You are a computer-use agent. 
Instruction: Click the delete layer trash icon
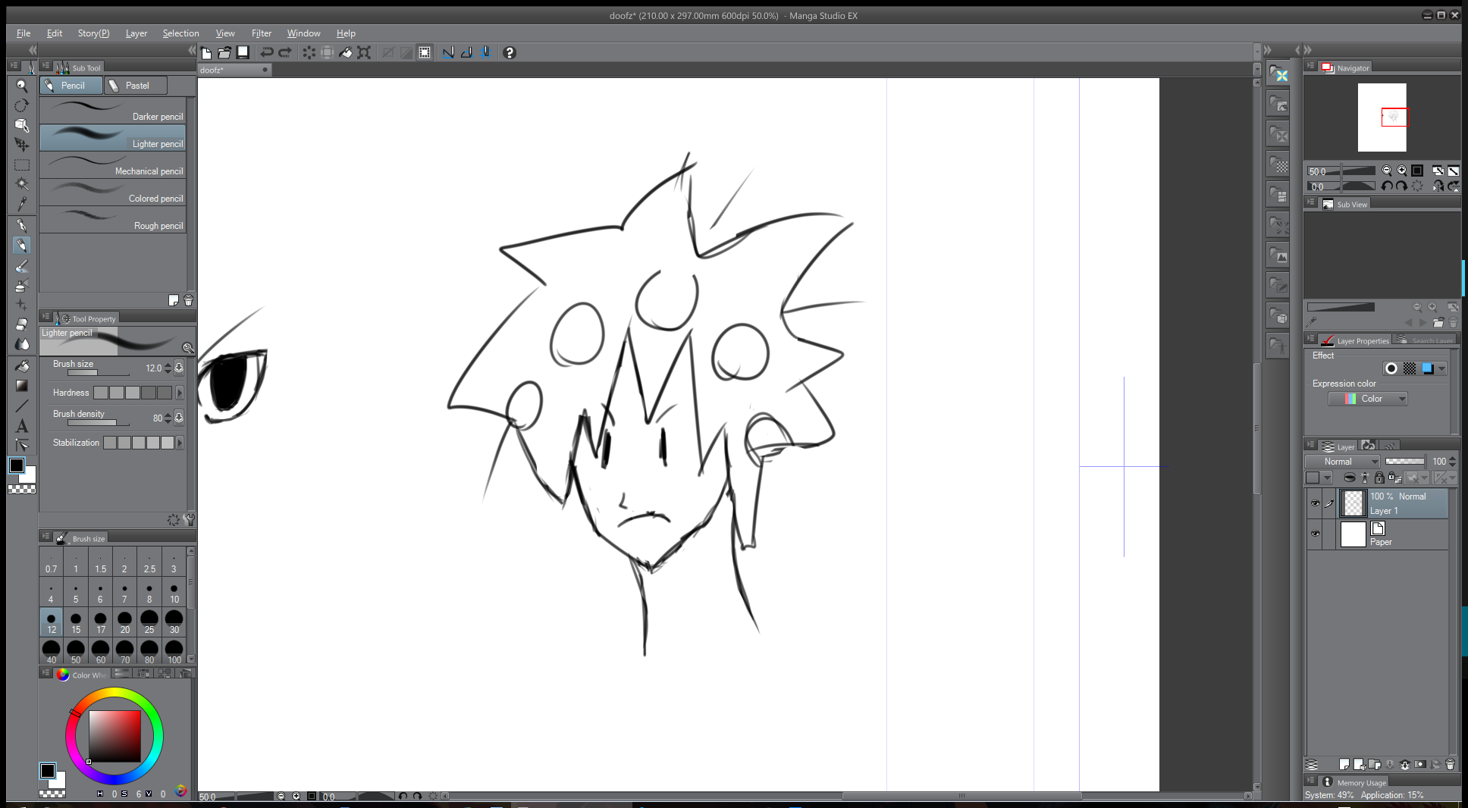coord(1450,765)
